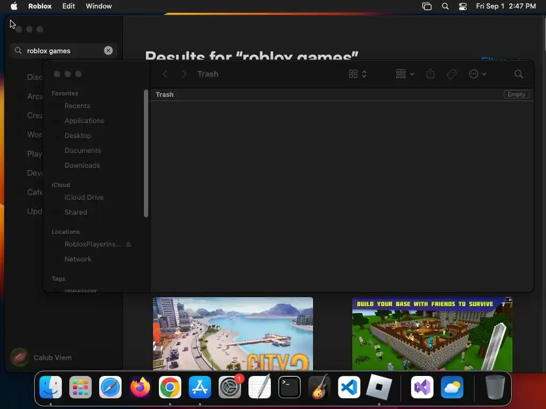Select Network in Finder sidebar
The image size is (546, 409).
pyautogui.click(x=78, y=259)
